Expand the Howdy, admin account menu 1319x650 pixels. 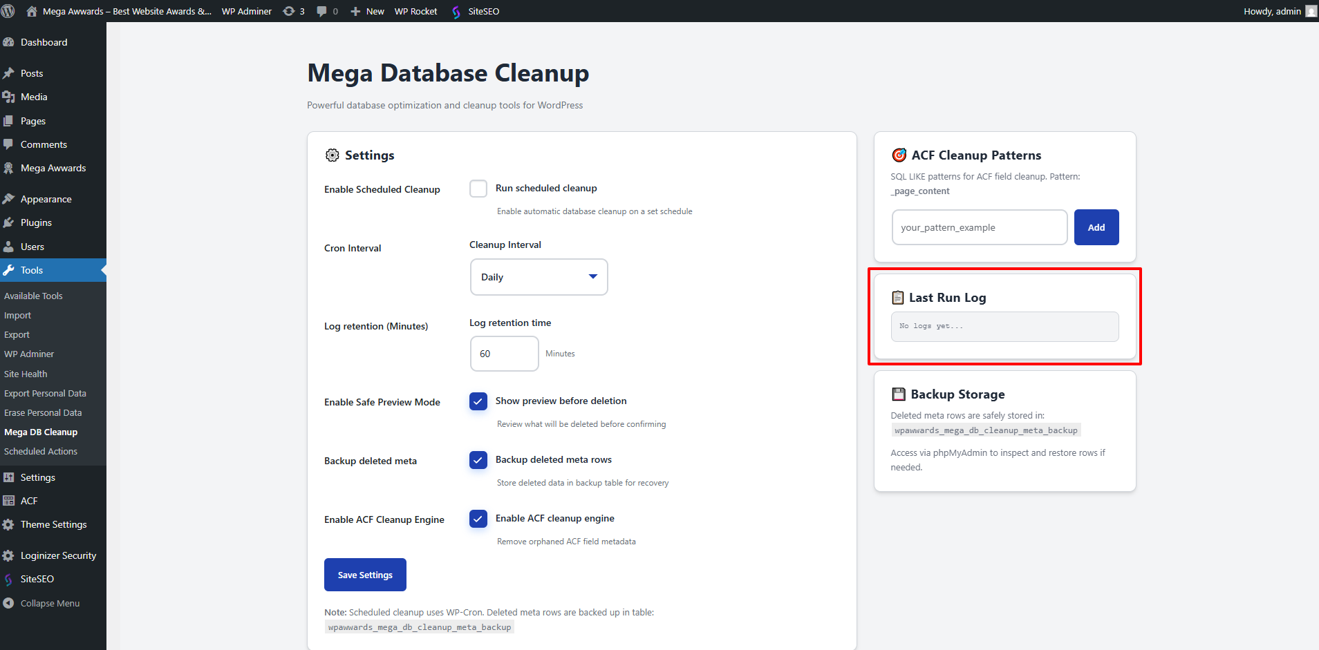click(1279, 11)
